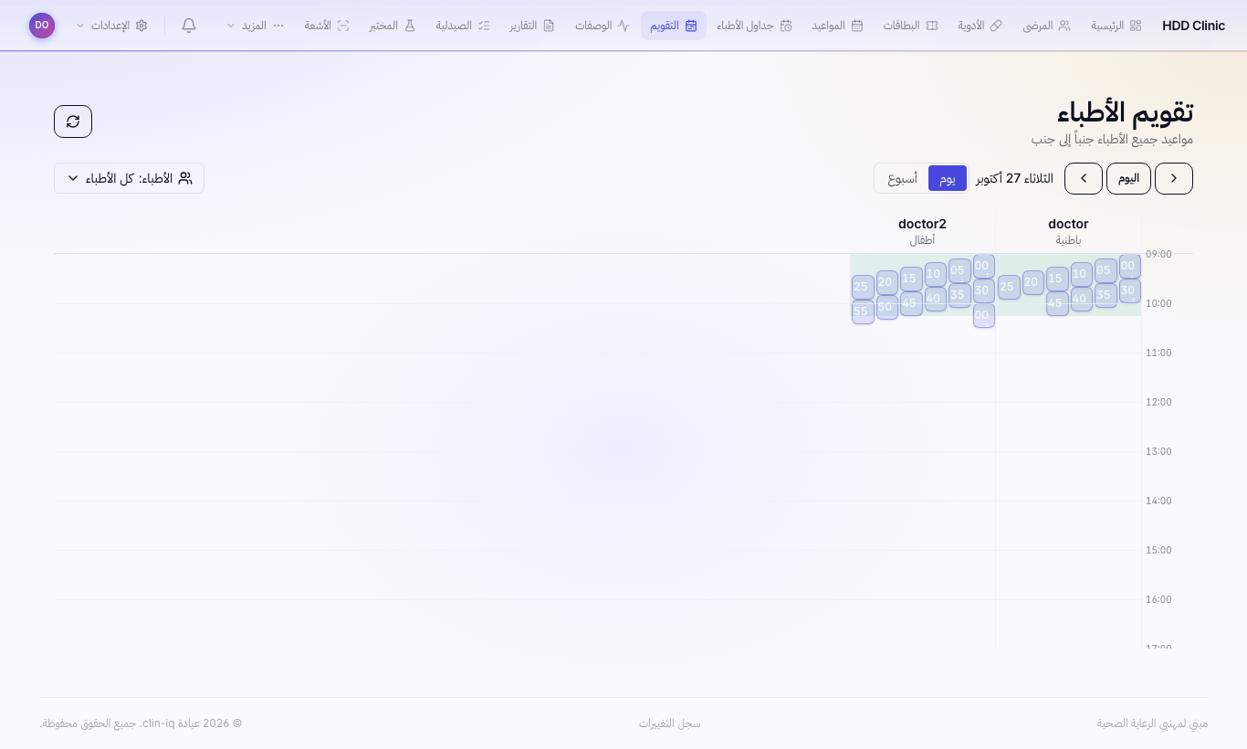Select the 30 slot under doctor

[x=1129, y=290]
